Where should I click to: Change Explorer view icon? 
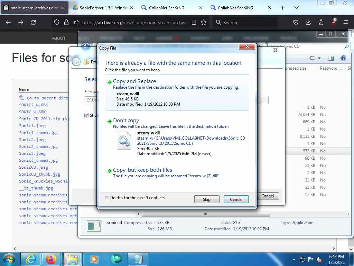[312, 58]
